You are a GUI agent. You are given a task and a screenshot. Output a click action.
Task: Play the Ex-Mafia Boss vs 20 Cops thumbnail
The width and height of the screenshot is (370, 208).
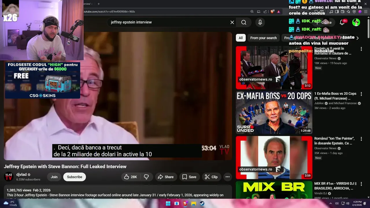pos(274,113)
